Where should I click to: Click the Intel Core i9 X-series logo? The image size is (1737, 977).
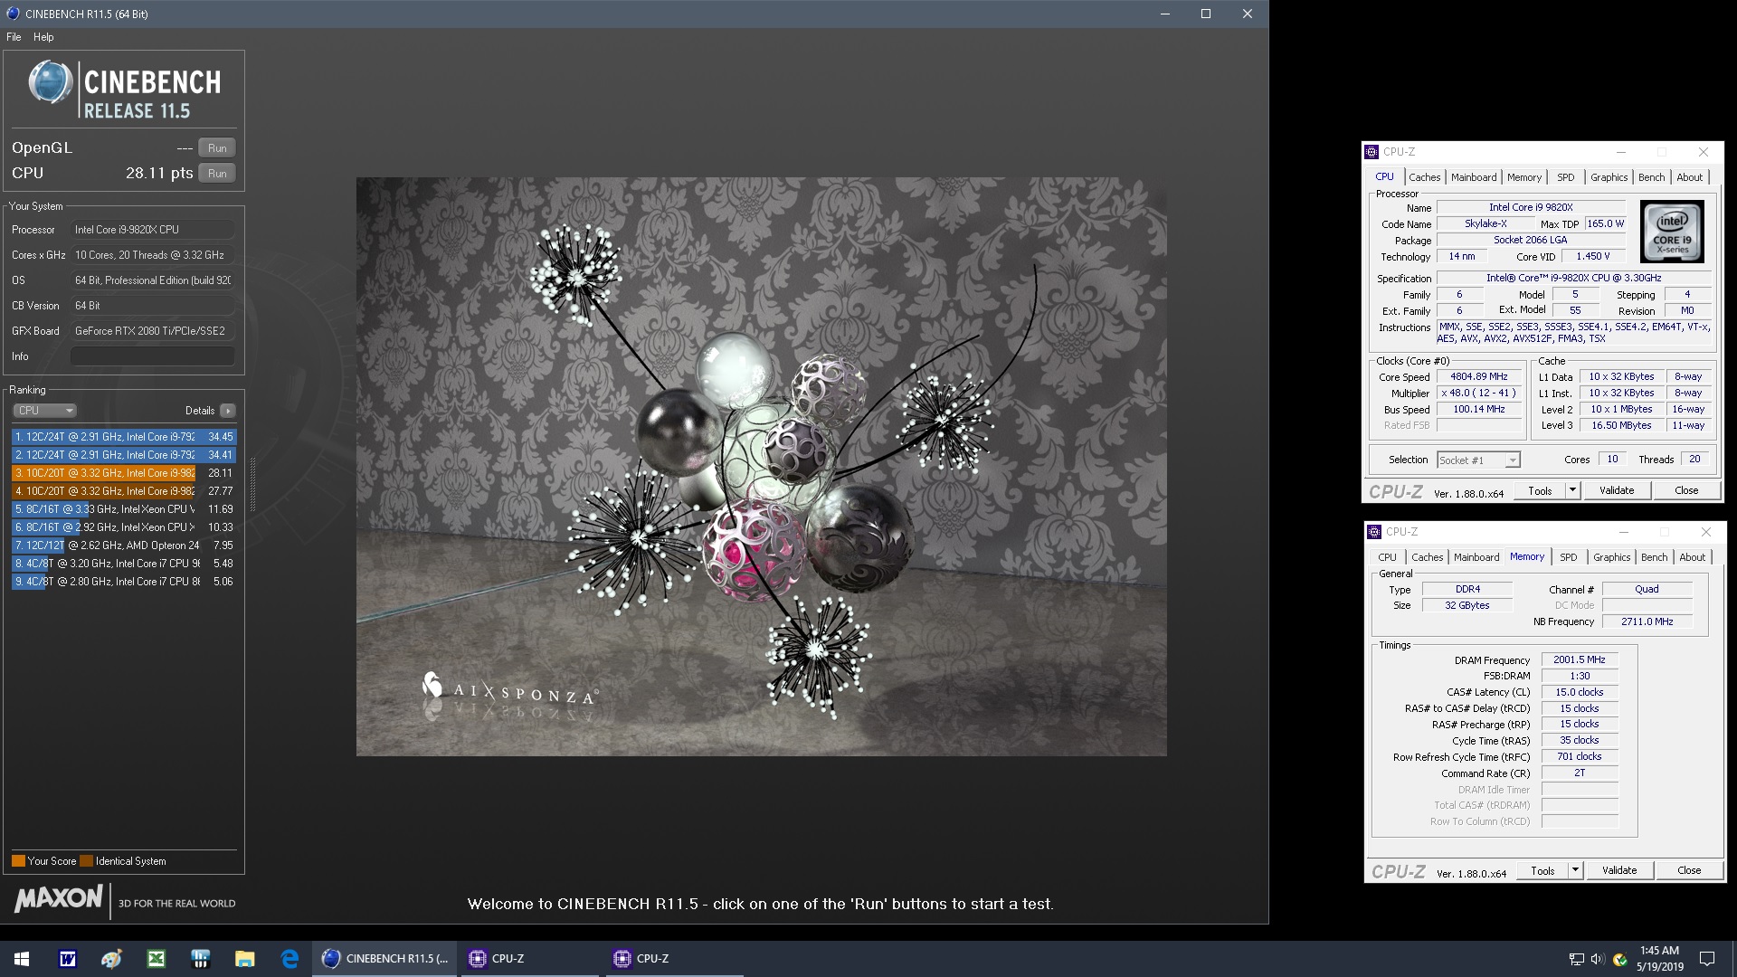pyautogui.click(x=1672, y=232)
